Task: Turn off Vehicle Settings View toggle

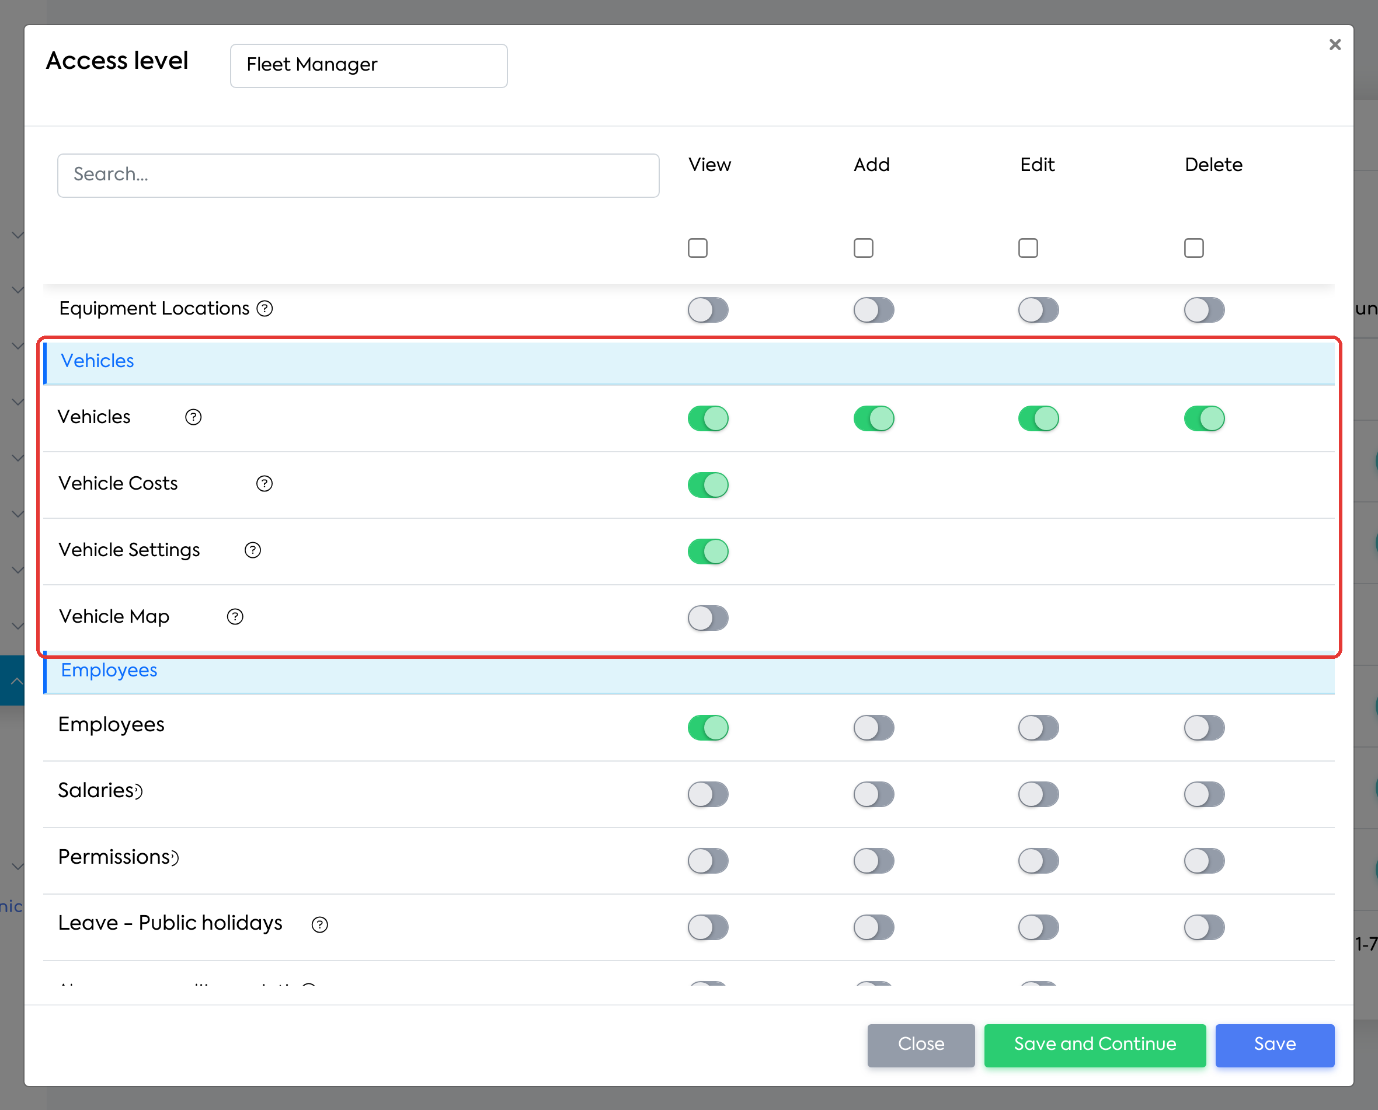Action: (x=708, y=552)
